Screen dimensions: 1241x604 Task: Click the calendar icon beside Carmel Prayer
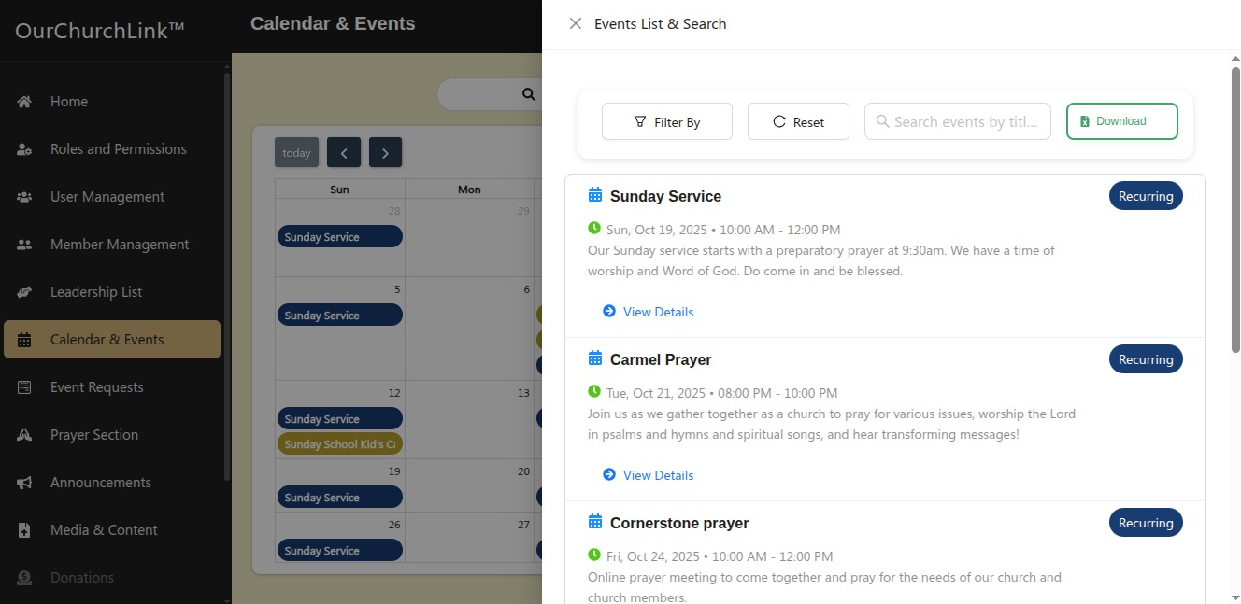tap(595, 358)
